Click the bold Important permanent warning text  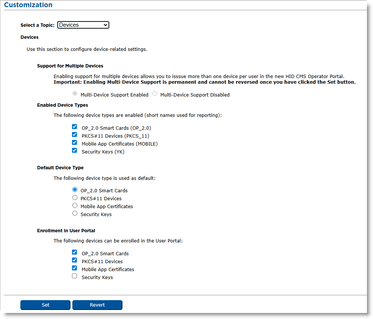[205, 82]
